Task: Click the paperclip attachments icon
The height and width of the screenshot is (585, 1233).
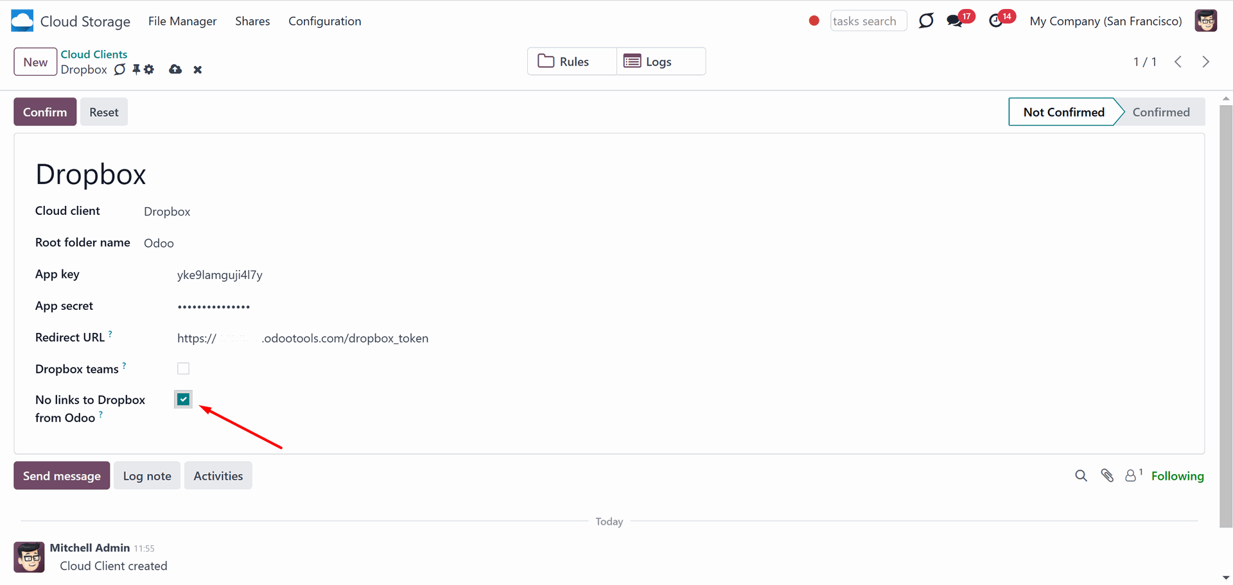Action: tap(1107, 475)
